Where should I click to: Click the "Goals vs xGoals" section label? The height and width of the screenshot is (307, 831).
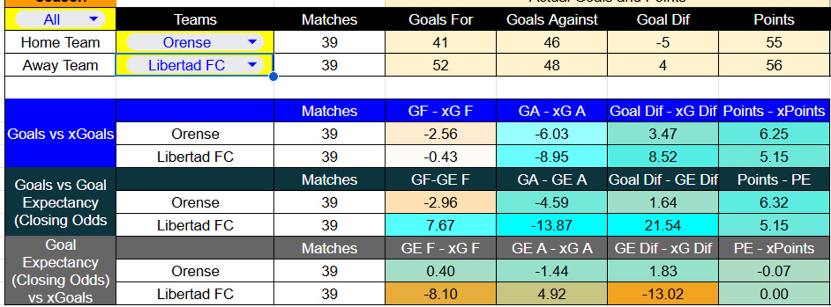[60, 134]
